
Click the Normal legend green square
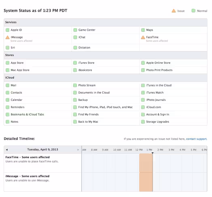[x=193, y=11]
